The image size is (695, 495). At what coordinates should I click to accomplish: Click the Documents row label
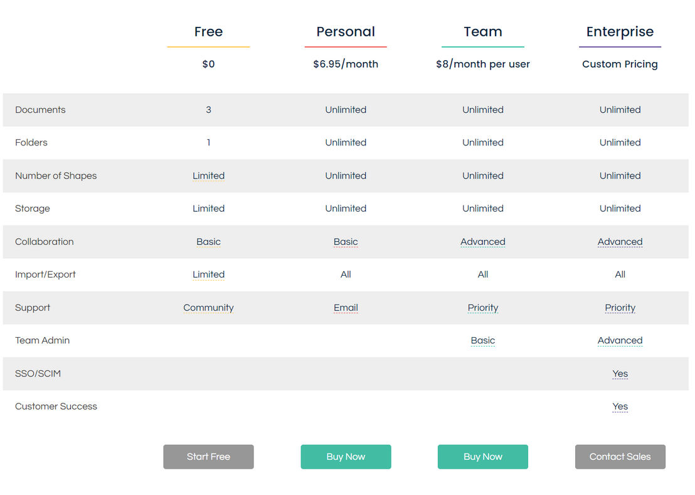point(40,110)
